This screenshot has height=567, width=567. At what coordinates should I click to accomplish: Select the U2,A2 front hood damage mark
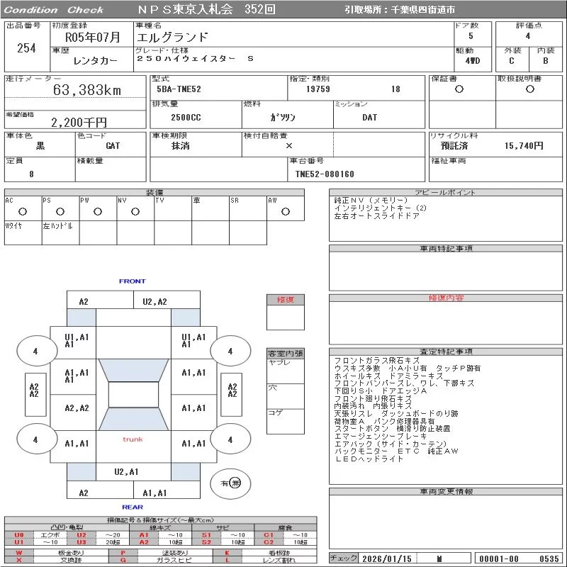pos(155,301)
